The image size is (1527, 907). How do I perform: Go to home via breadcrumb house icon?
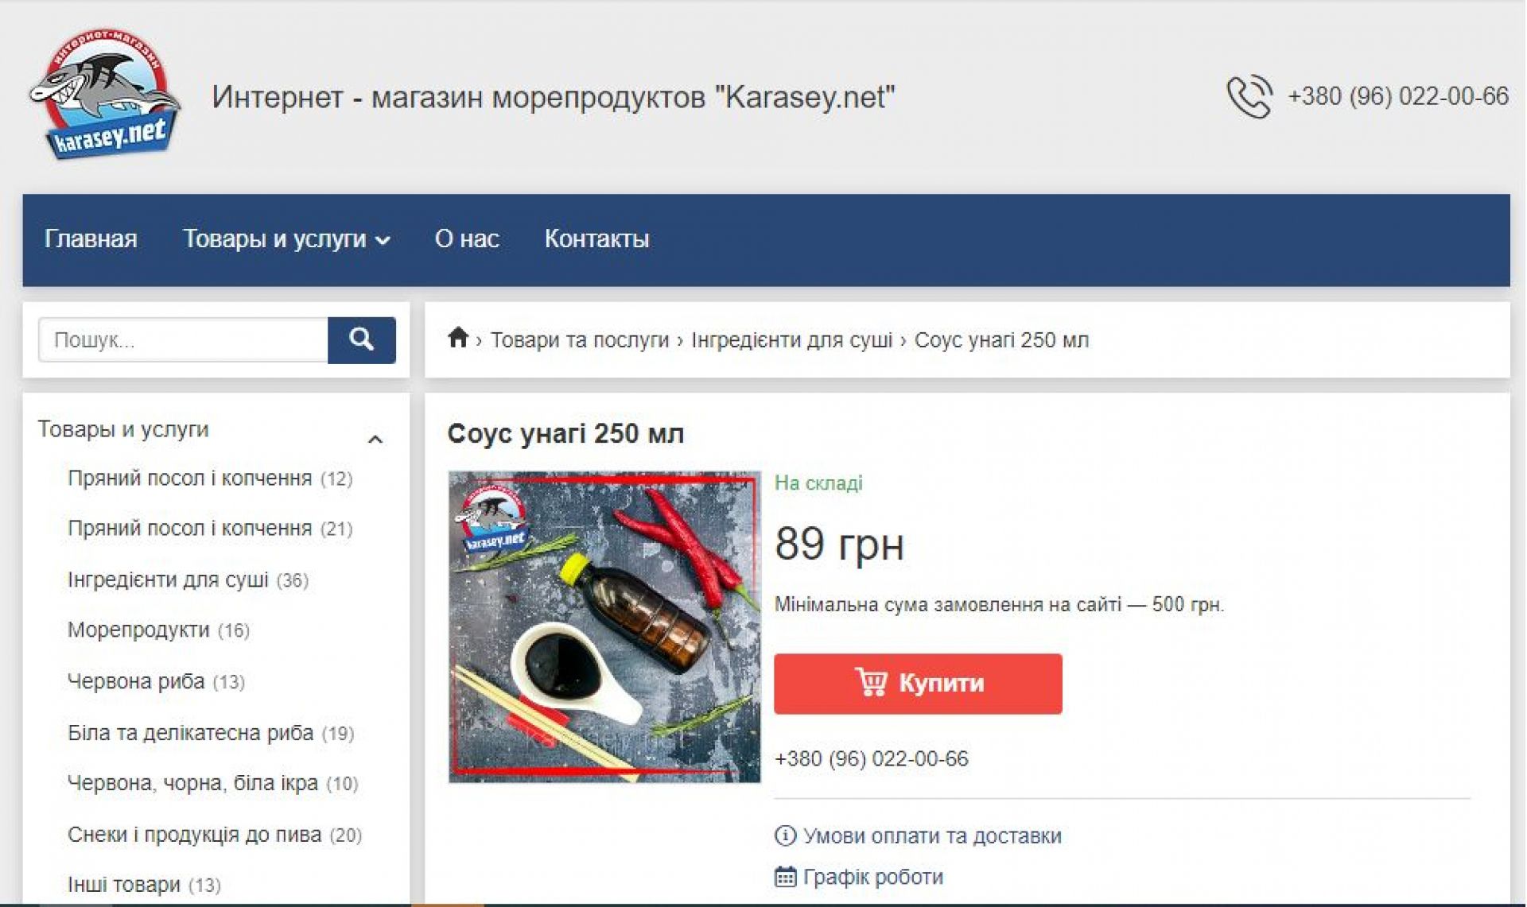457,339
